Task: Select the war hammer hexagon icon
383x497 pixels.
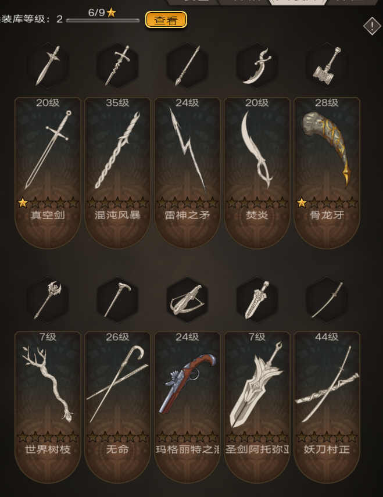Action: point(327,66)
